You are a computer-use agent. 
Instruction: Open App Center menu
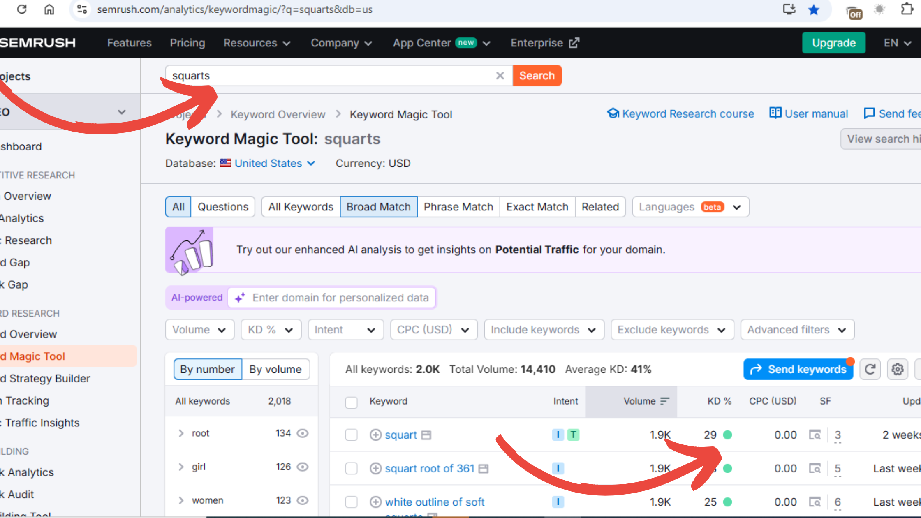click(442, 43)
